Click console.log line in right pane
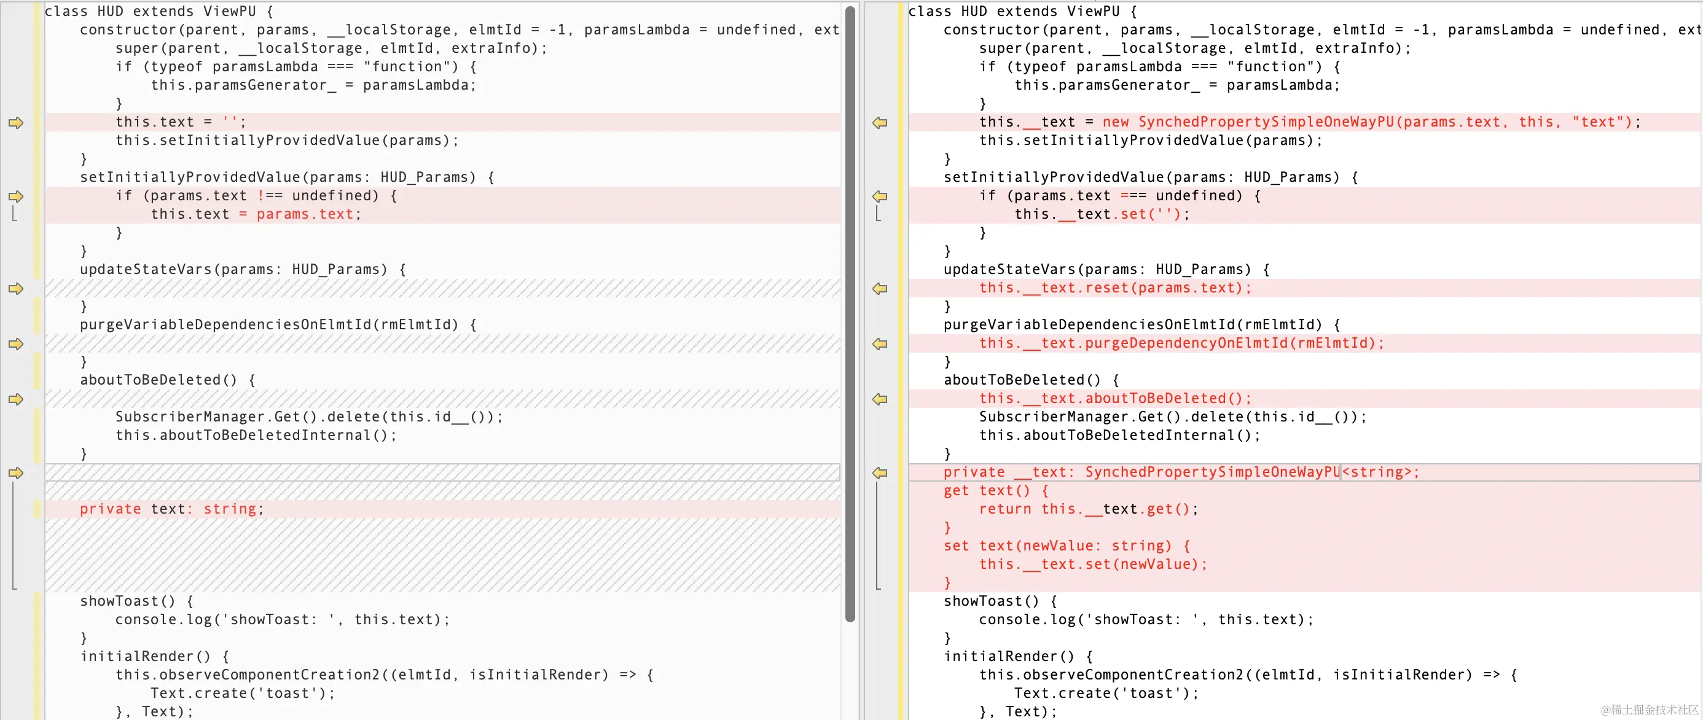This screenshot has height=720, width=1703. click(x=1146, y=619)
